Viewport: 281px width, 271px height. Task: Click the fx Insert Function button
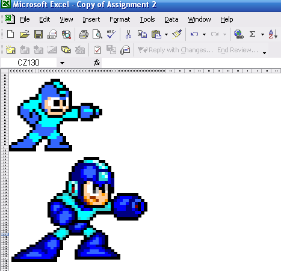click(97, 62)
